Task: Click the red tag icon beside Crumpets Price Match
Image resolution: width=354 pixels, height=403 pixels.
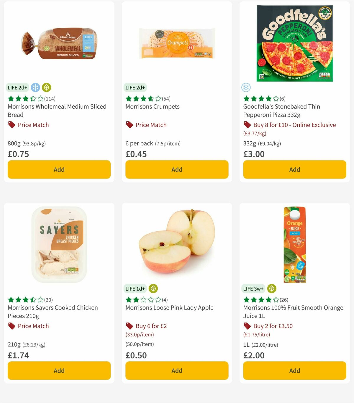Action: (129, 125)
